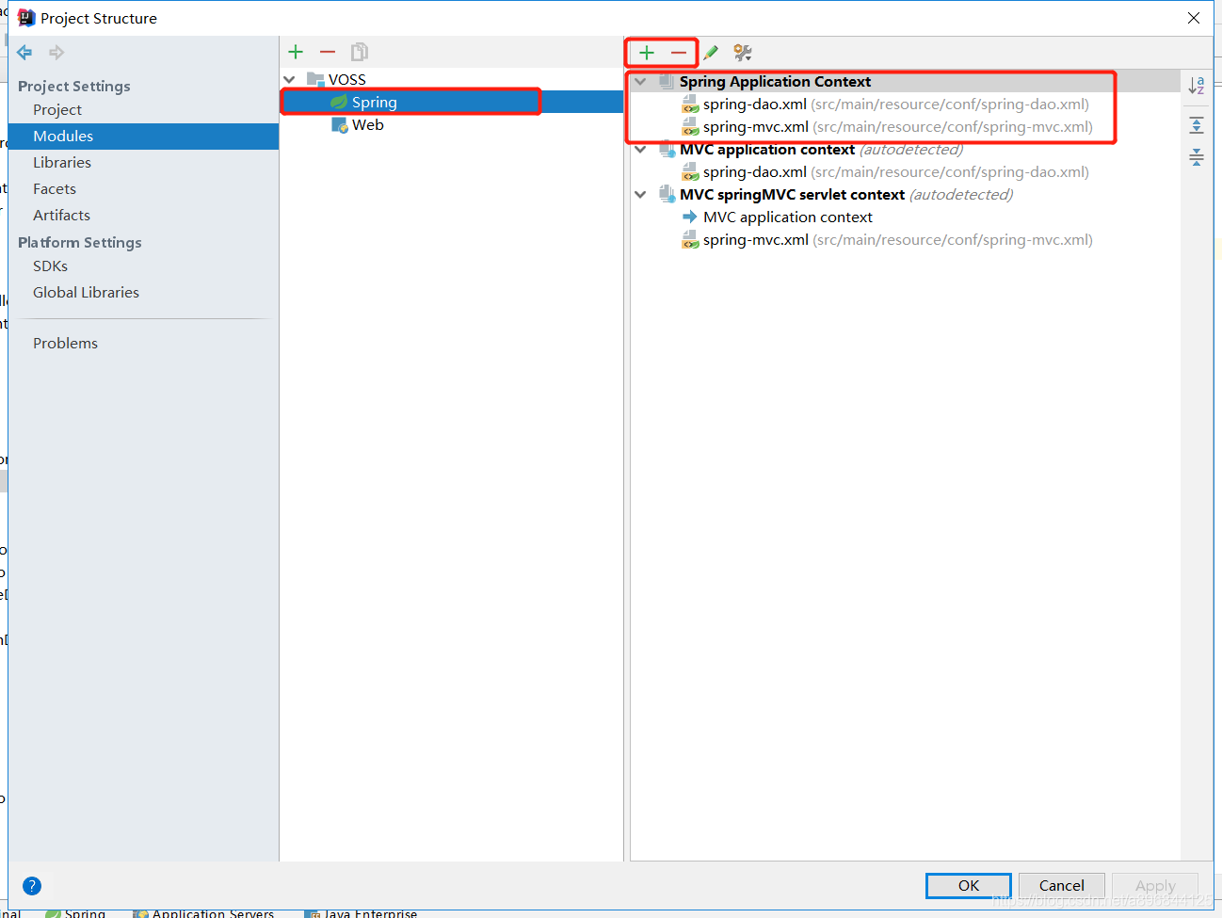Image resolution: width=1222 pixels, height=918 pixels.
Task: Open the SDKs platform settings
Action: tap(50, 266)
